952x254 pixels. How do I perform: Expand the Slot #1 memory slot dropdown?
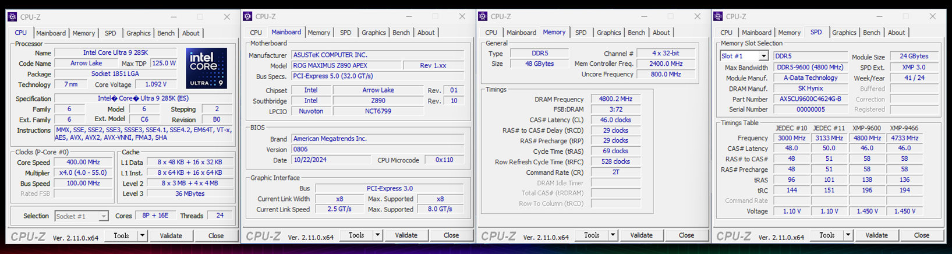(763, 56)
